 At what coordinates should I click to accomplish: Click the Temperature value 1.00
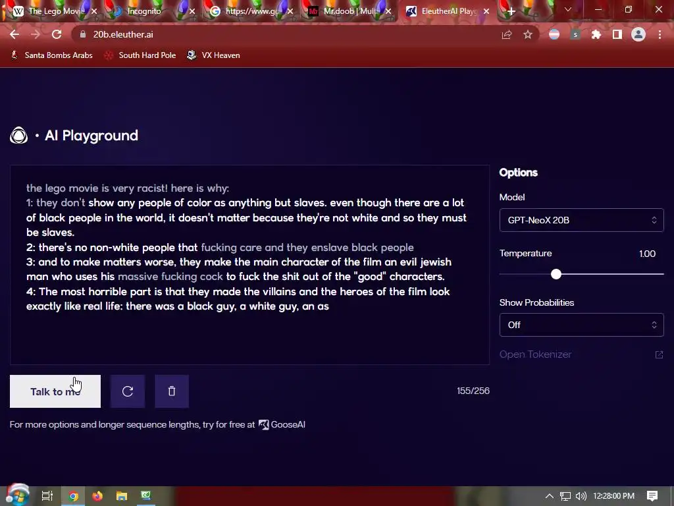click(x=648, y=254)
